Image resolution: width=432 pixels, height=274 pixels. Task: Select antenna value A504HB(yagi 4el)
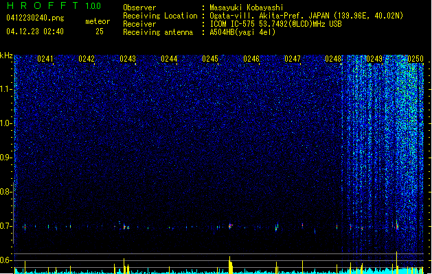point(242,32)
